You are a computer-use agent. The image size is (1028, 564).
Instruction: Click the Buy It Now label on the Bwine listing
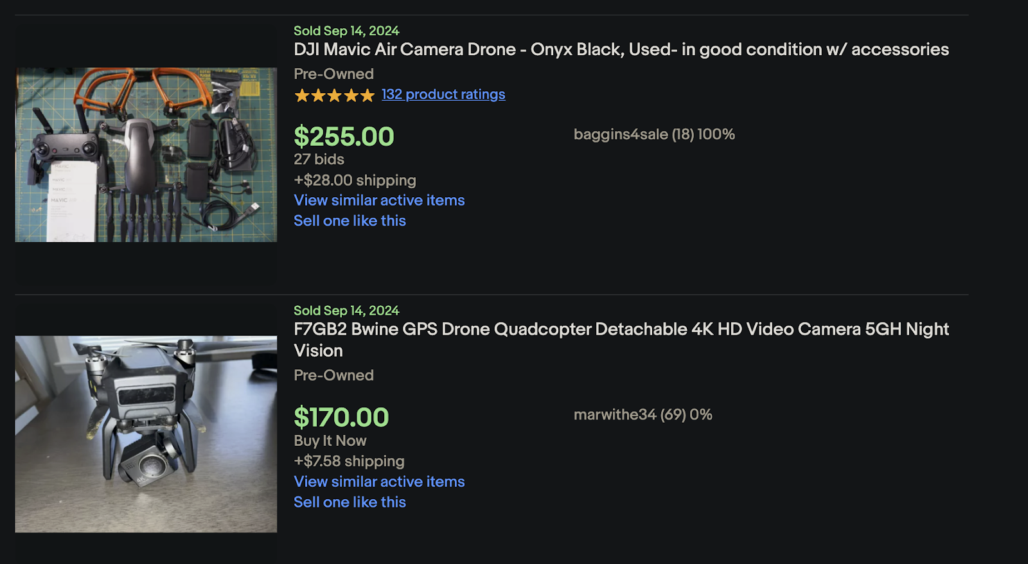(329, 441)
